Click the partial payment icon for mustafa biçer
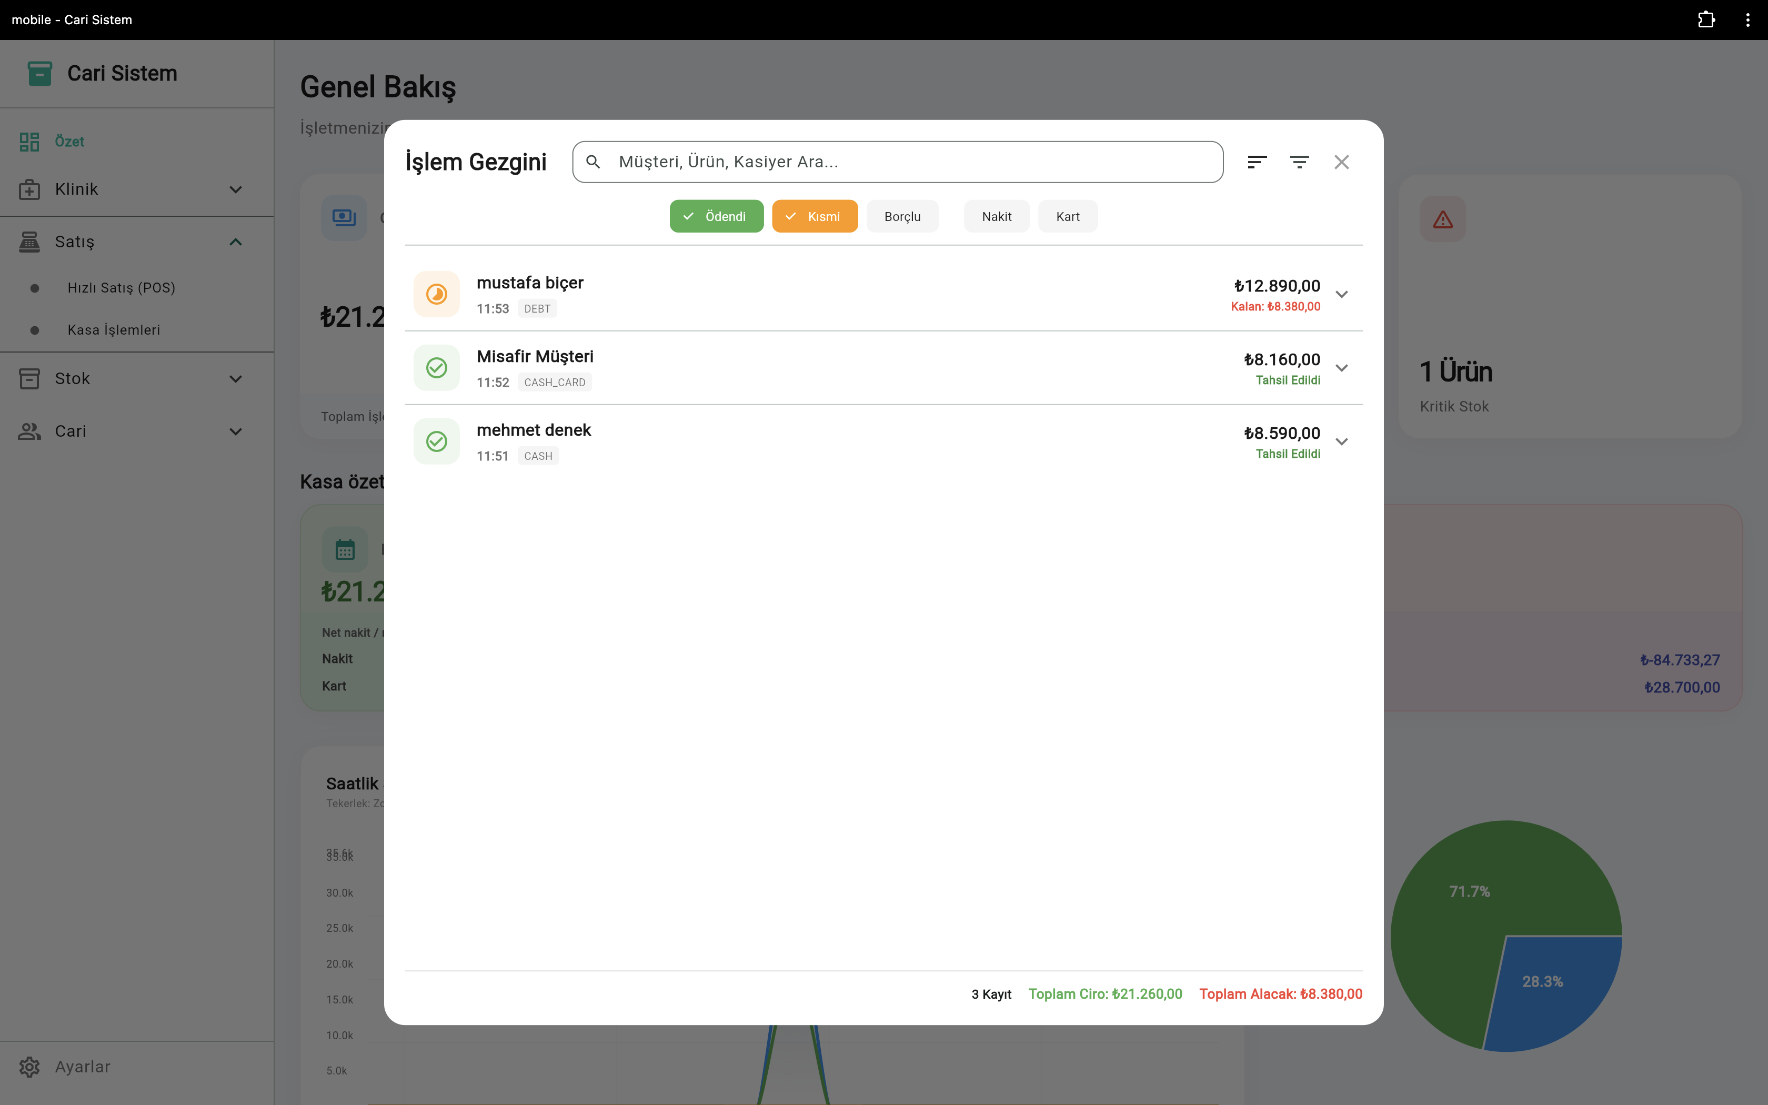Viewport: 1768px width, 1105px height. [436, 295]
